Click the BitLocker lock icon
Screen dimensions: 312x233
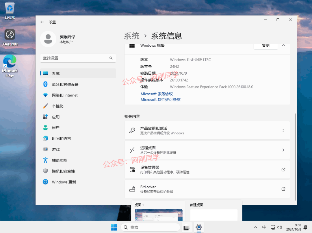coord(132,189)
